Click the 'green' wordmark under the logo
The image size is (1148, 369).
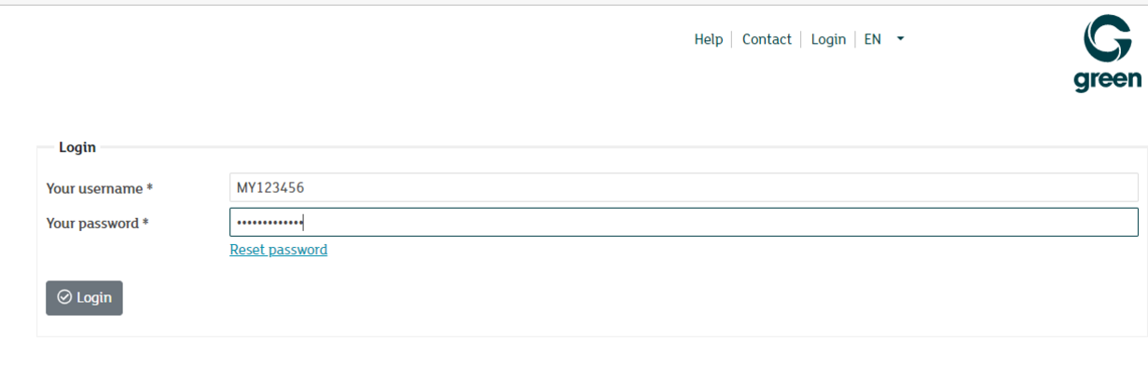tap(1107, 79)
